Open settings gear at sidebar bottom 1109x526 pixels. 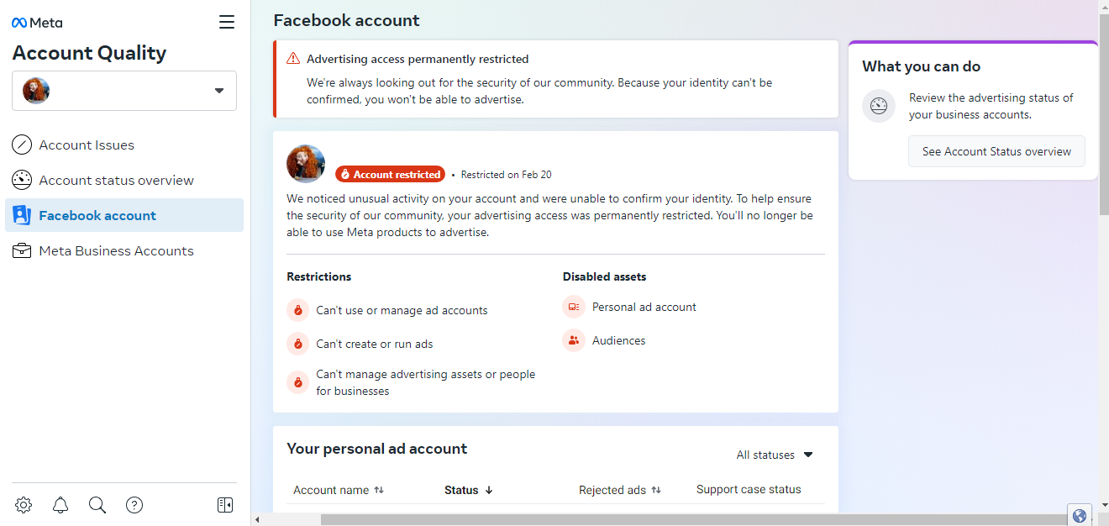[24, 505]
